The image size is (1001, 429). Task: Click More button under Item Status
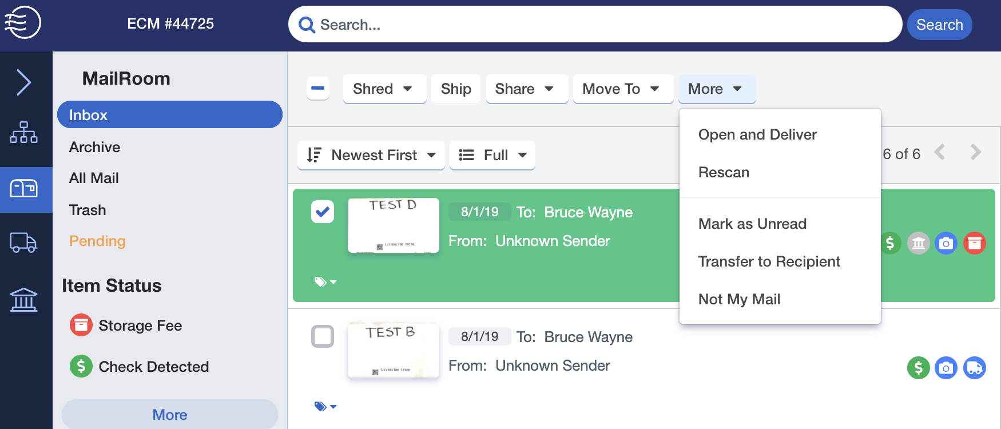pos(170,414)
